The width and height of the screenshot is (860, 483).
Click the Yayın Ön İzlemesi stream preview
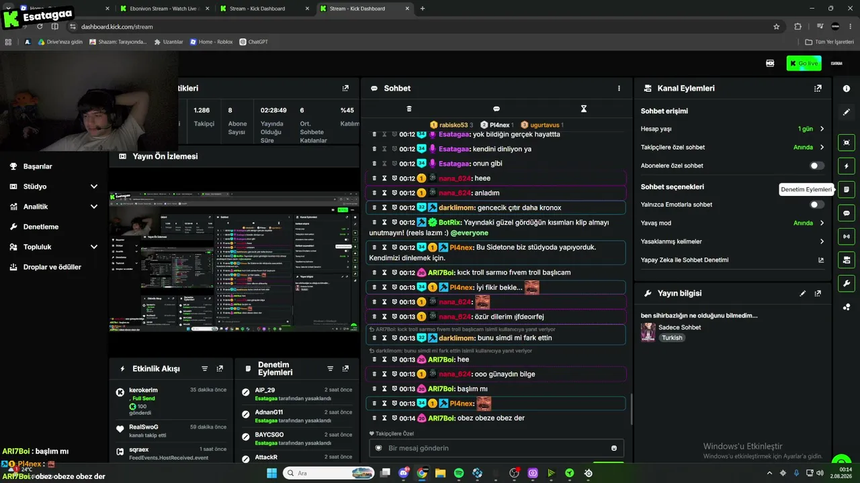234,262
